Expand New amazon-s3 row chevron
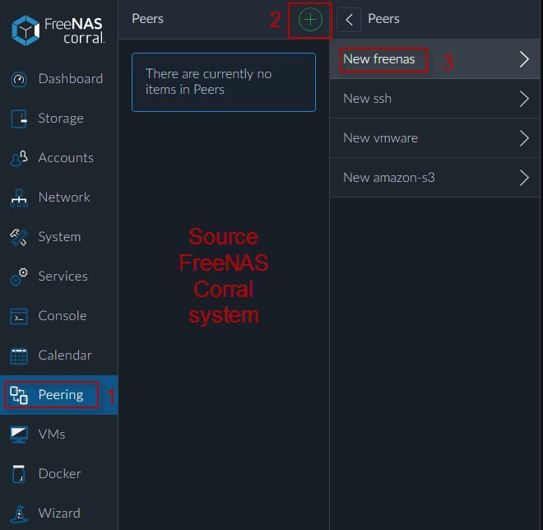This screenshot has width=543, height=530. click(x=524, y=178)
